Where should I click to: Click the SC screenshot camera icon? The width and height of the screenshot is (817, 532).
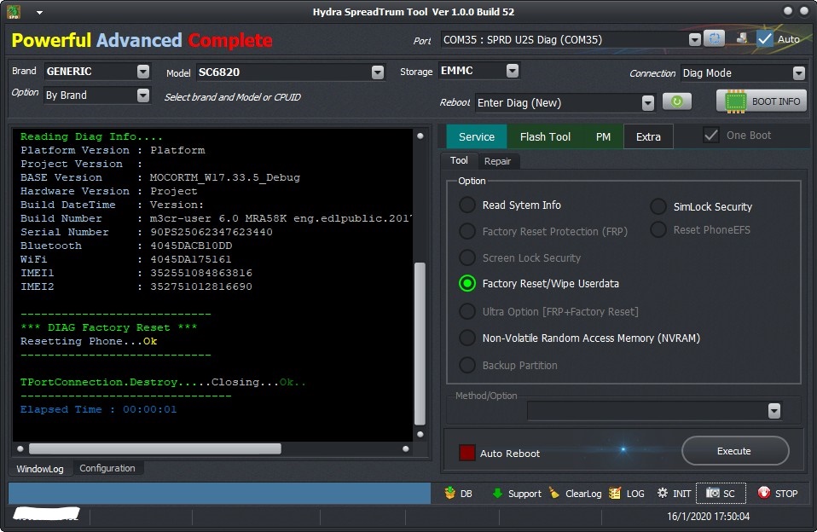712,493
